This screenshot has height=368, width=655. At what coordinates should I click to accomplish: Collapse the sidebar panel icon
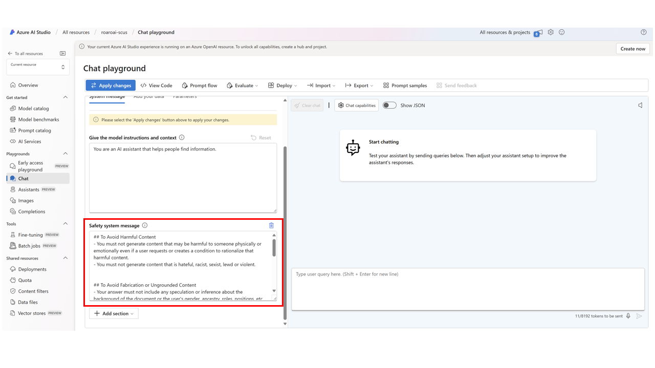[62, 53]
